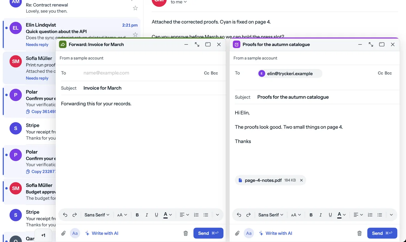This screenshot has height=242, width=406.
Task: Open Sans Serif font dropdown in Forward: Invoice composer
Action: pyautogui.click(x=97, y=215)
